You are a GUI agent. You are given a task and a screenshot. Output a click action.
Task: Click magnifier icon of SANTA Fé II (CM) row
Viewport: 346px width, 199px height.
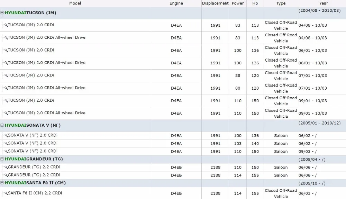[x=6, y=193]
